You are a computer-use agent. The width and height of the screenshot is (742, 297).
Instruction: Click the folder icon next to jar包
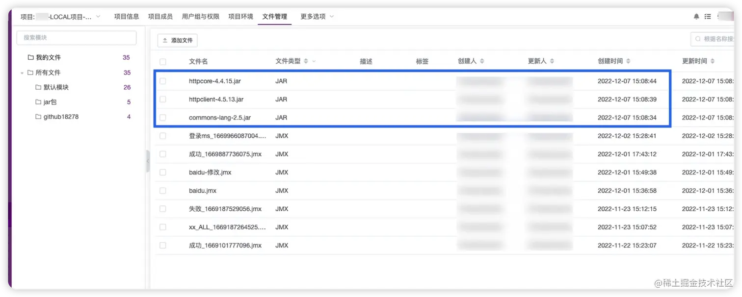pos(37,102)
